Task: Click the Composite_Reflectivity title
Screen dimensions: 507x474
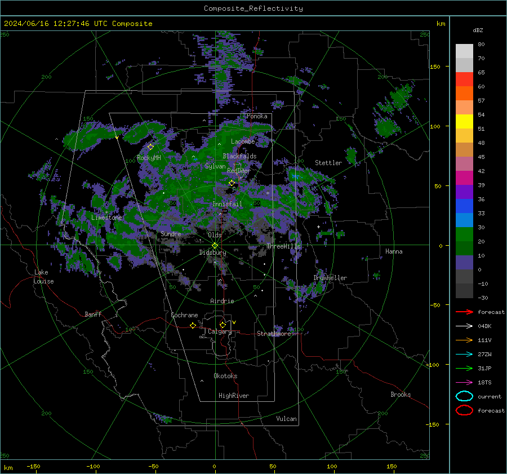Action: tap(253, 8)
